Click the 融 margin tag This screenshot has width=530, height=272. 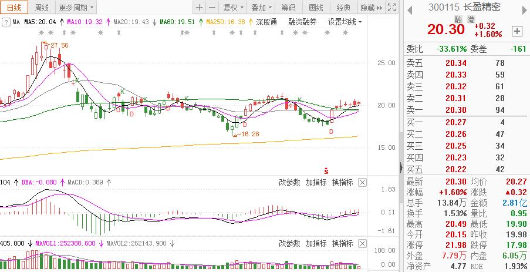pyautogui.click(x=459, y=20)
